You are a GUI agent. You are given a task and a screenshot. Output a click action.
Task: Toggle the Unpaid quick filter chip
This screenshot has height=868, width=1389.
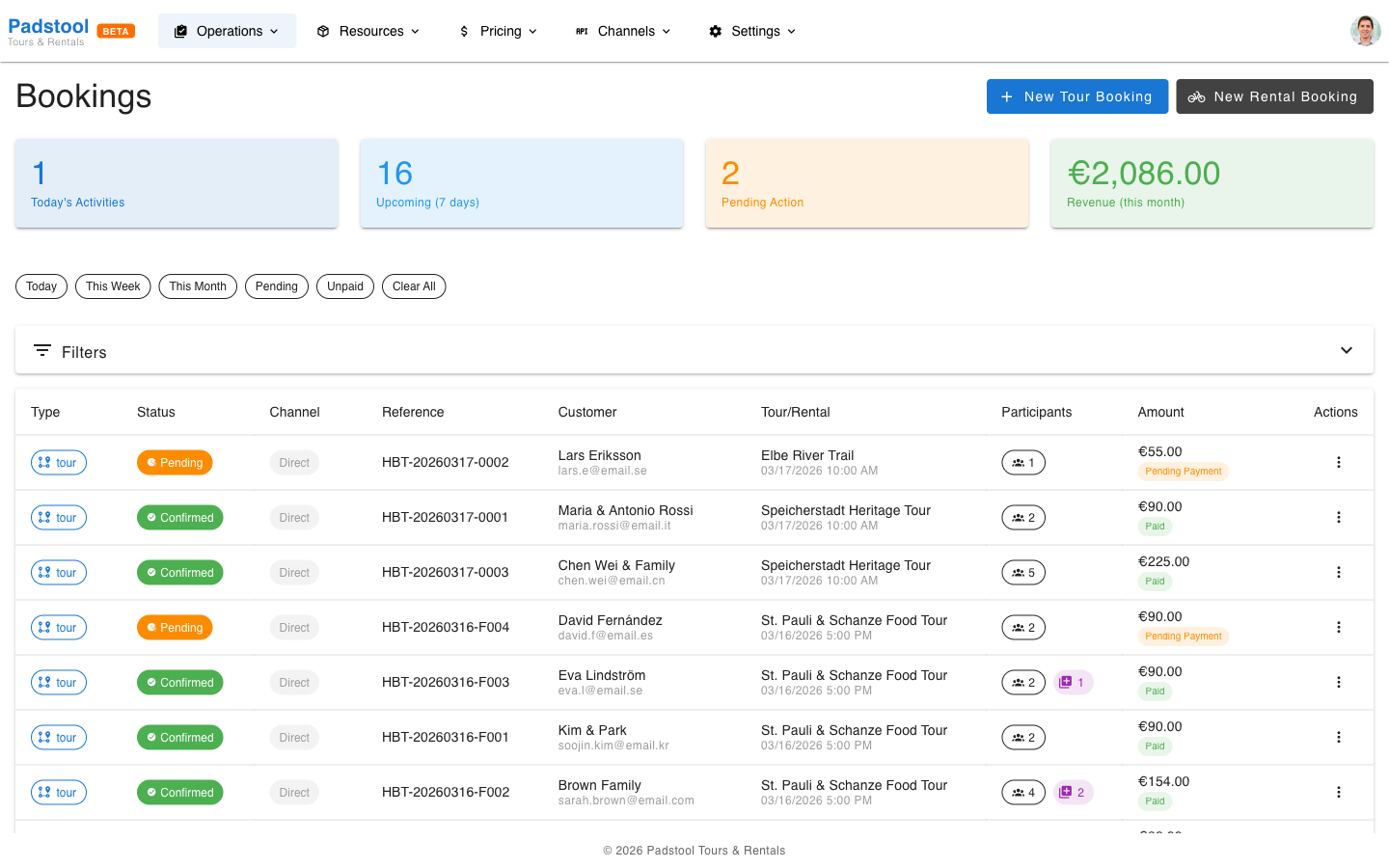pyautogui.click(x=345, y=286)
